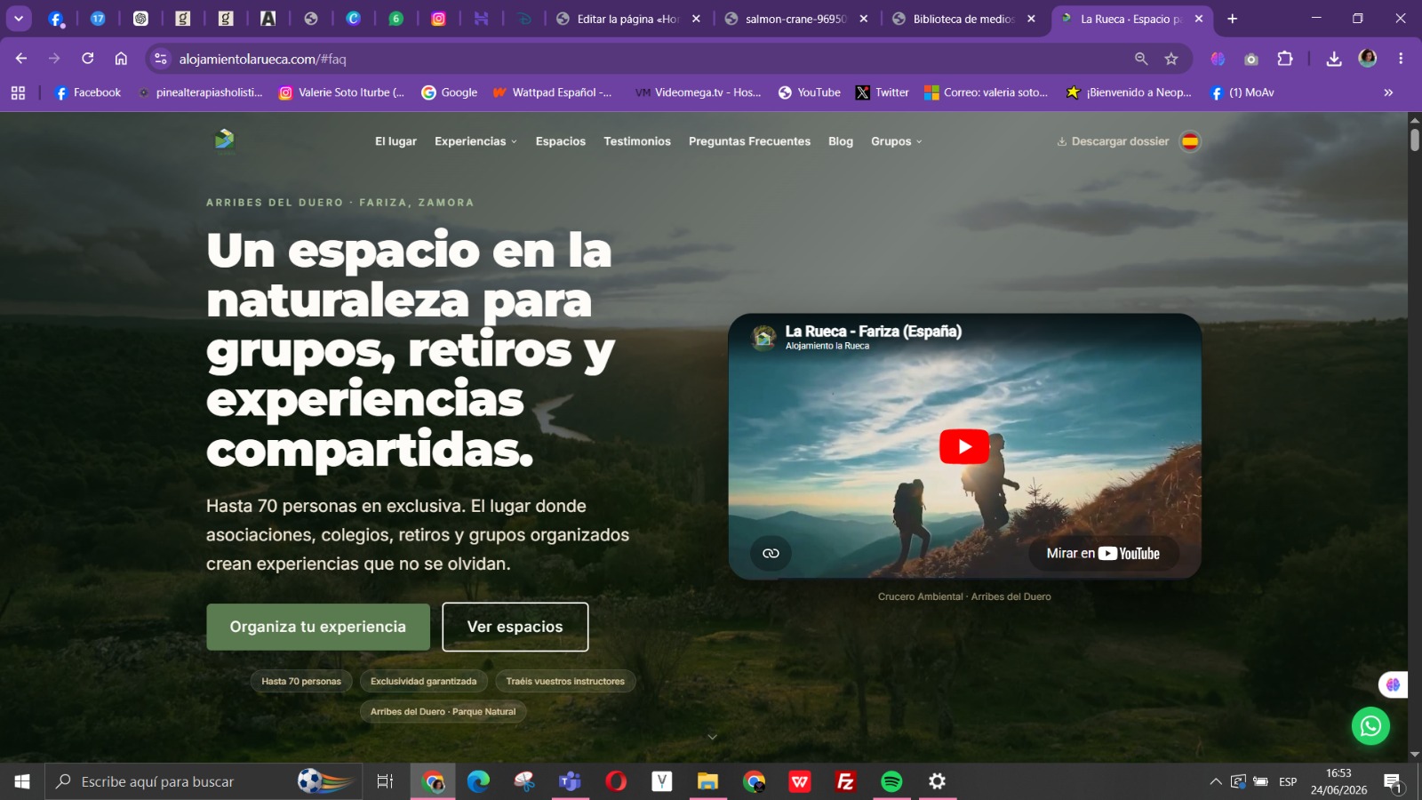Show hidden system tray icons
Viewport: 1422px width, 800px height.
[x=1215, y=781]
